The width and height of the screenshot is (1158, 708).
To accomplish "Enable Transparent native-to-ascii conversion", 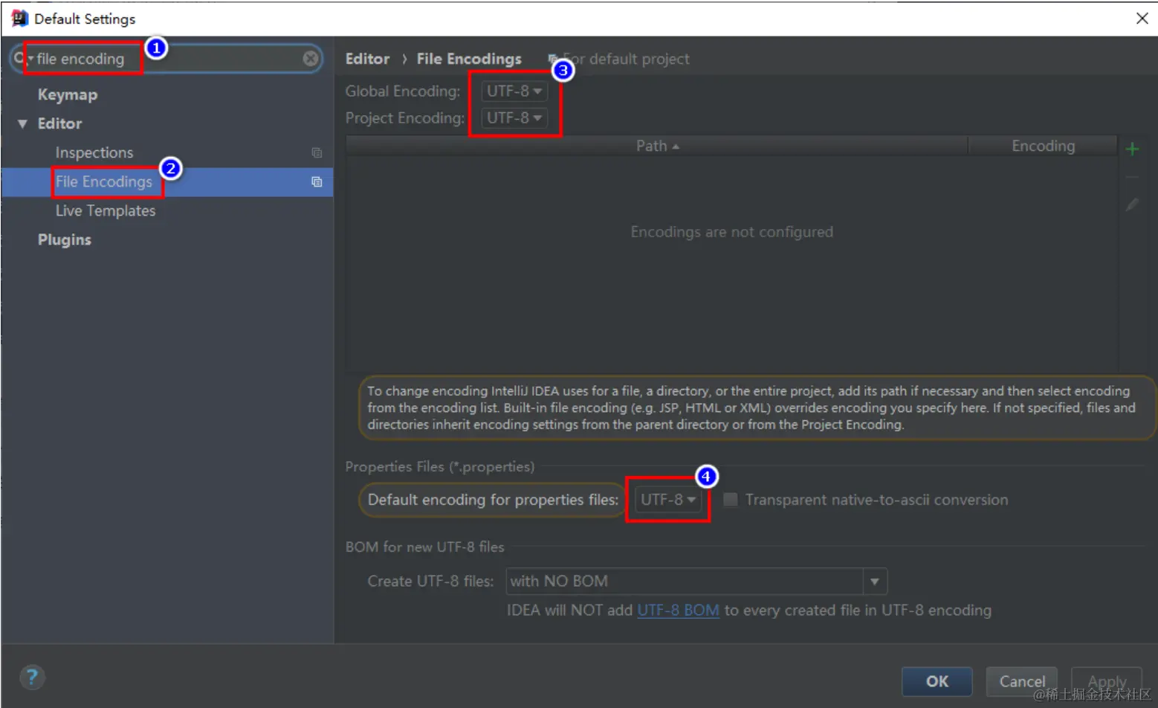I will (x=731, y=500).
